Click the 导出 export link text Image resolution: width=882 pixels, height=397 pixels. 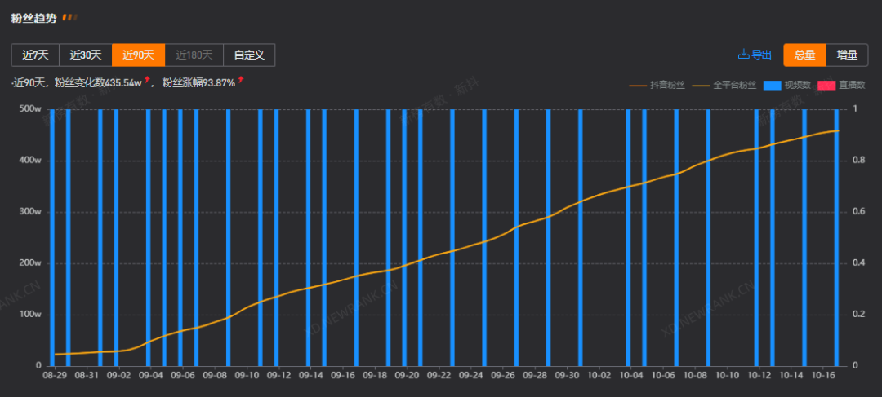click(x=761, y=55)
